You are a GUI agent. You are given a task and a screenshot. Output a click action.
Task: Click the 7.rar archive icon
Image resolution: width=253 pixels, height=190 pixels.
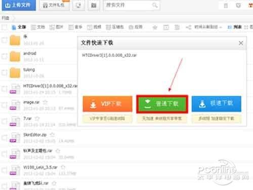(15, 121)
